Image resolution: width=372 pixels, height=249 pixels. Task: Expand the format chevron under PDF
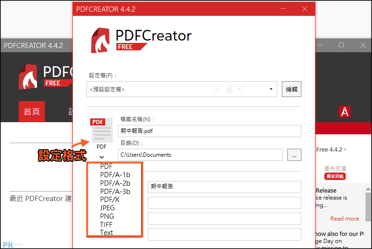[x=101, y=157]
